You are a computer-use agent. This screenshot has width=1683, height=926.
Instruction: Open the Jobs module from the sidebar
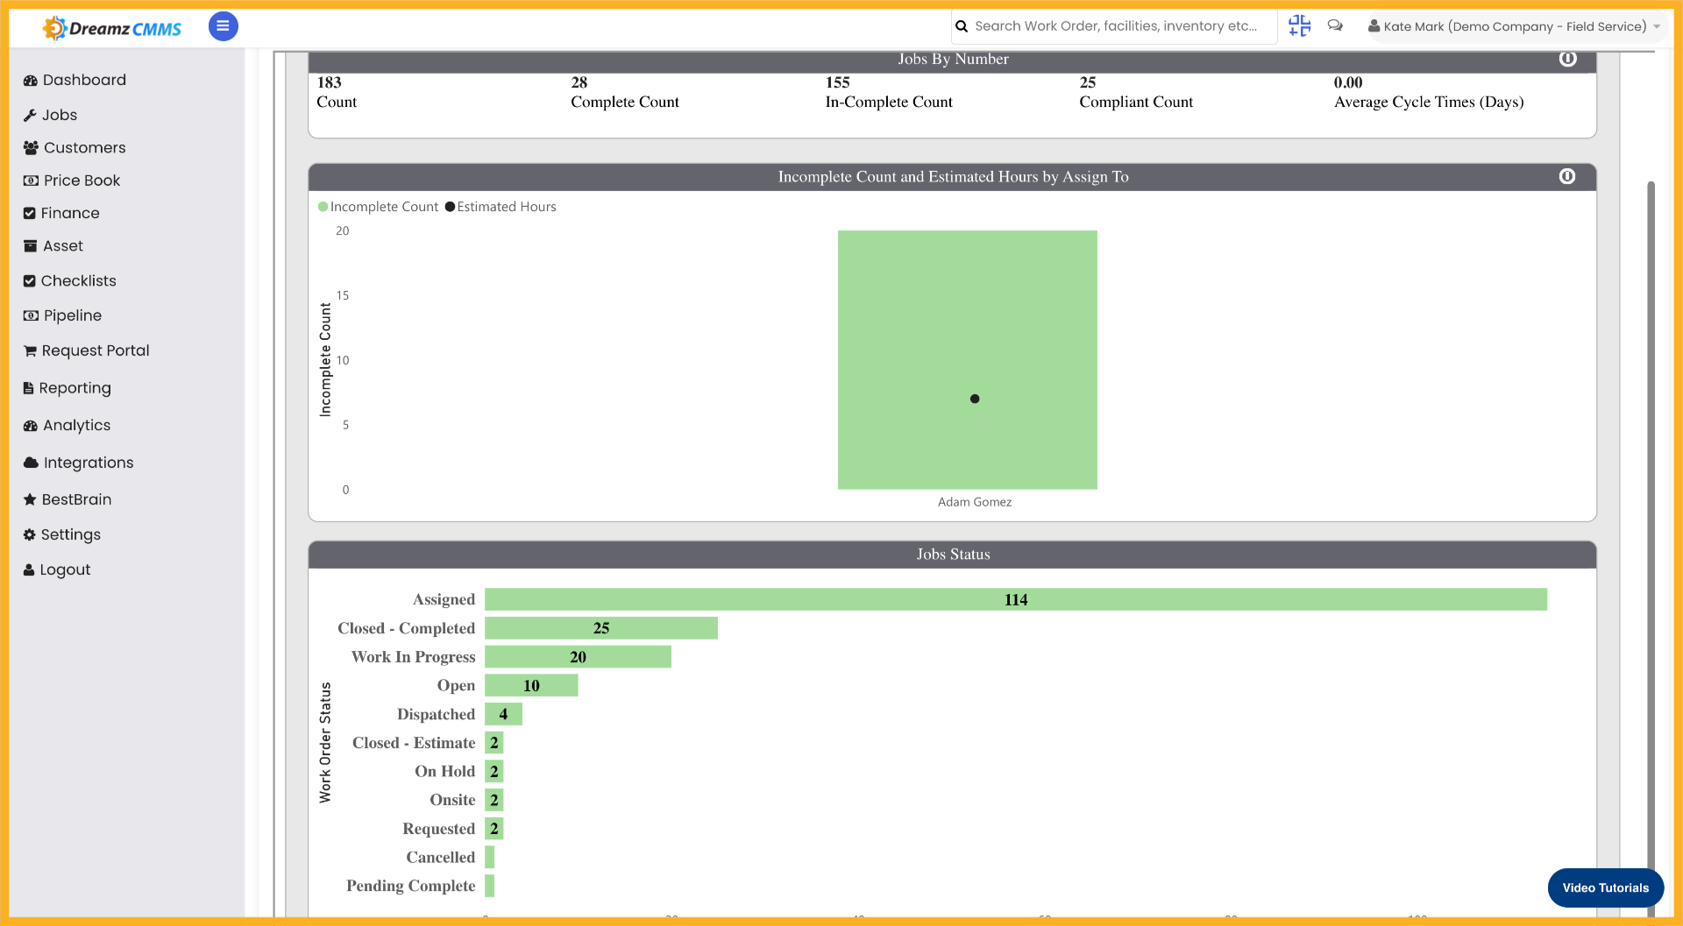click(x=59, y=115)
